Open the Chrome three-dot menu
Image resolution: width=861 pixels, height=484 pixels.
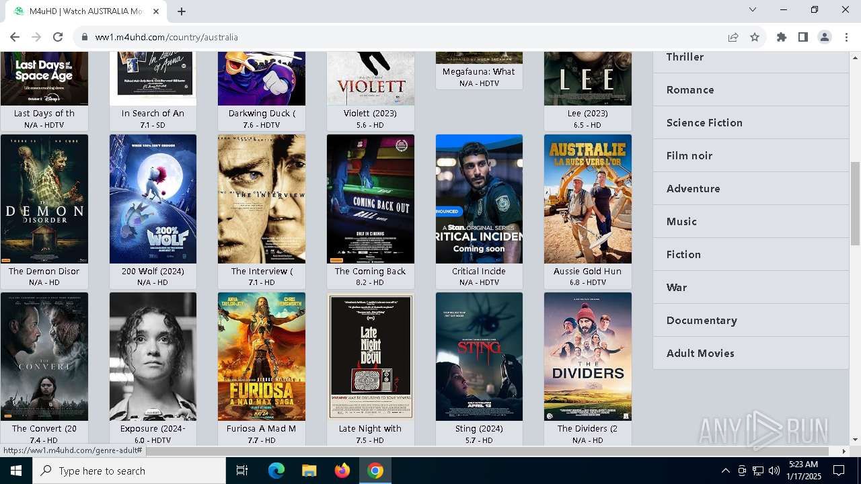[846, 37]
